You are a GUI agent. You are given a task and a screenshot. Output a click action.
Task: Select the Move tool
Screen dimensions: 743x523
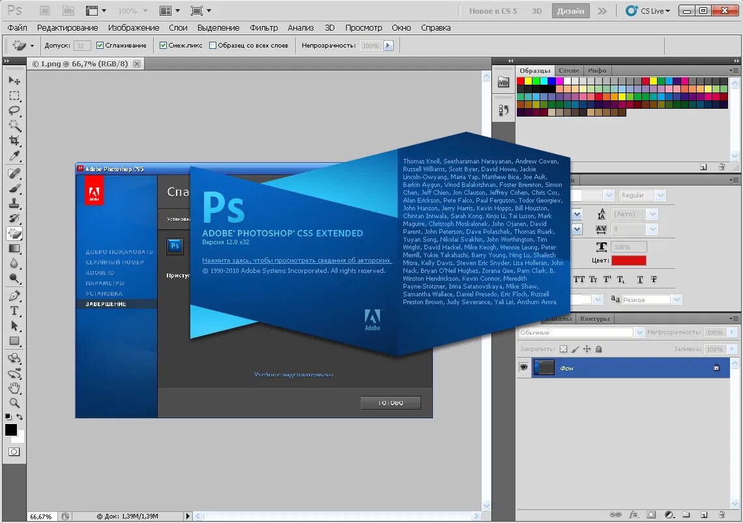(x=14, y=81)
